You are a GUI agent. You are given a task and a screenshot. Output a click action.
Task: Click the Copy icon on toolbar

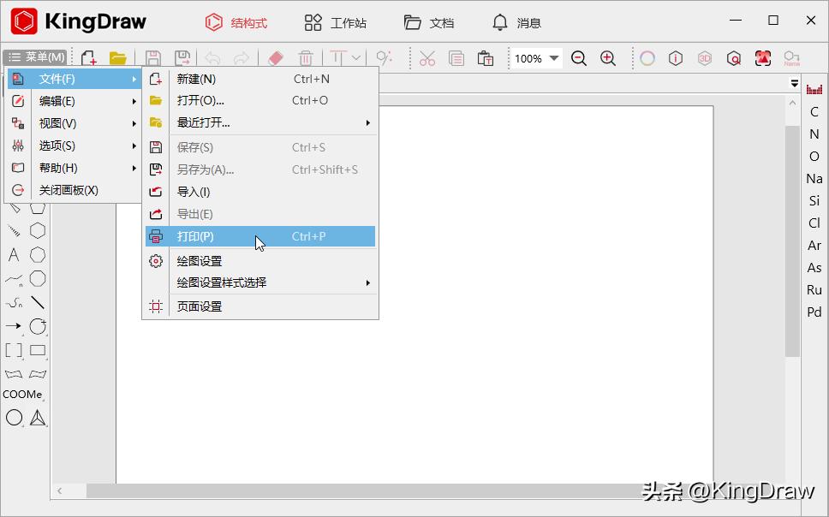point(456,58)
